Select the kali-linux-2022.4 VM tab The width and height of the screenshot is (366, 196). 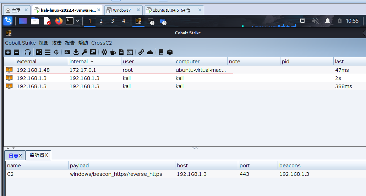pyautogui.click(x=67, y=10)
